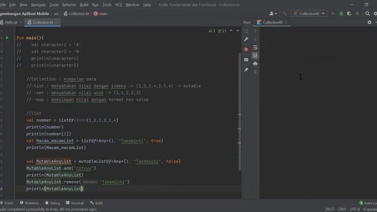Click the red error stripe mark on the scrollbar
The width and height of the screenshot is (377, 212).
239,143
